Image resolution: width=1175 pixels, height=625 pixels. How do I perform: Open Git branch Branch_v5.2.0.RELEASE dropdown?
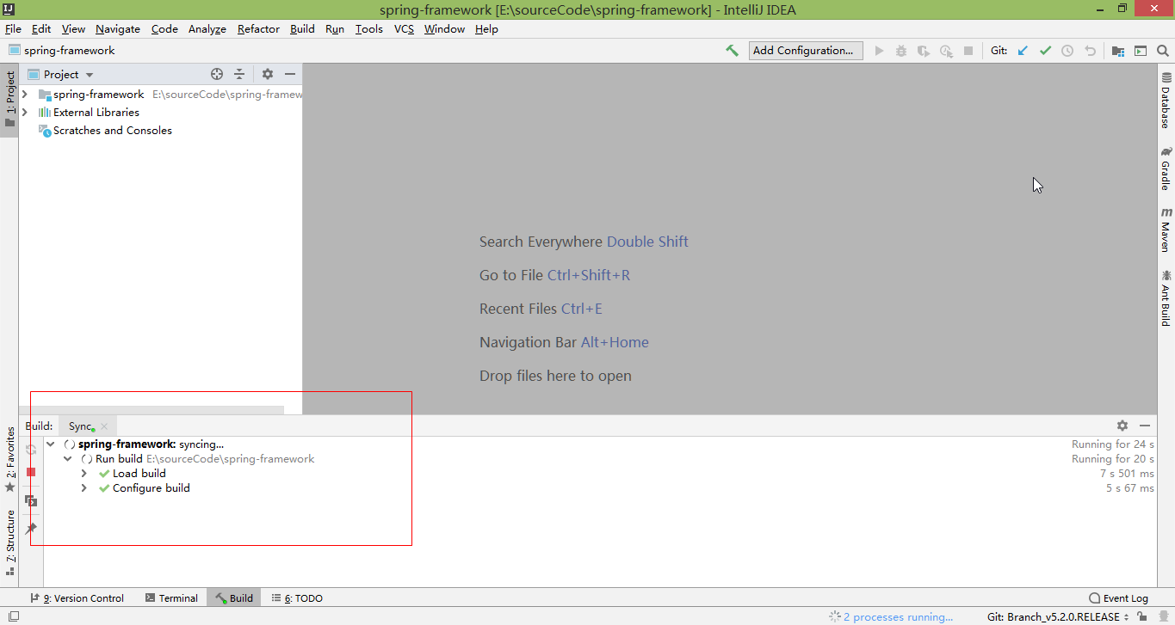pyautogui.click(x=1058, y=616)
